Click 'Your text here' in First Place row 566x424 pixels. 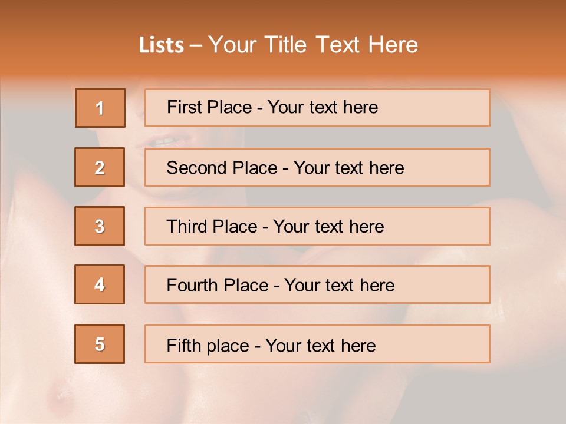point(323,107)
